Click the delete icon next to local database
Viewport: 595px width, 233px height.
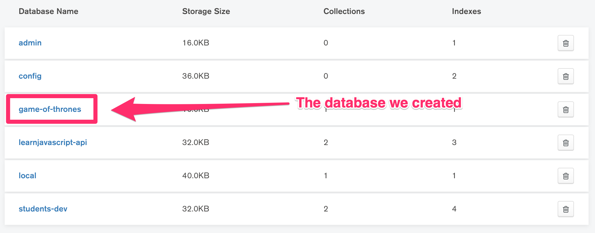pyautogui.click(x=566, y=176)
